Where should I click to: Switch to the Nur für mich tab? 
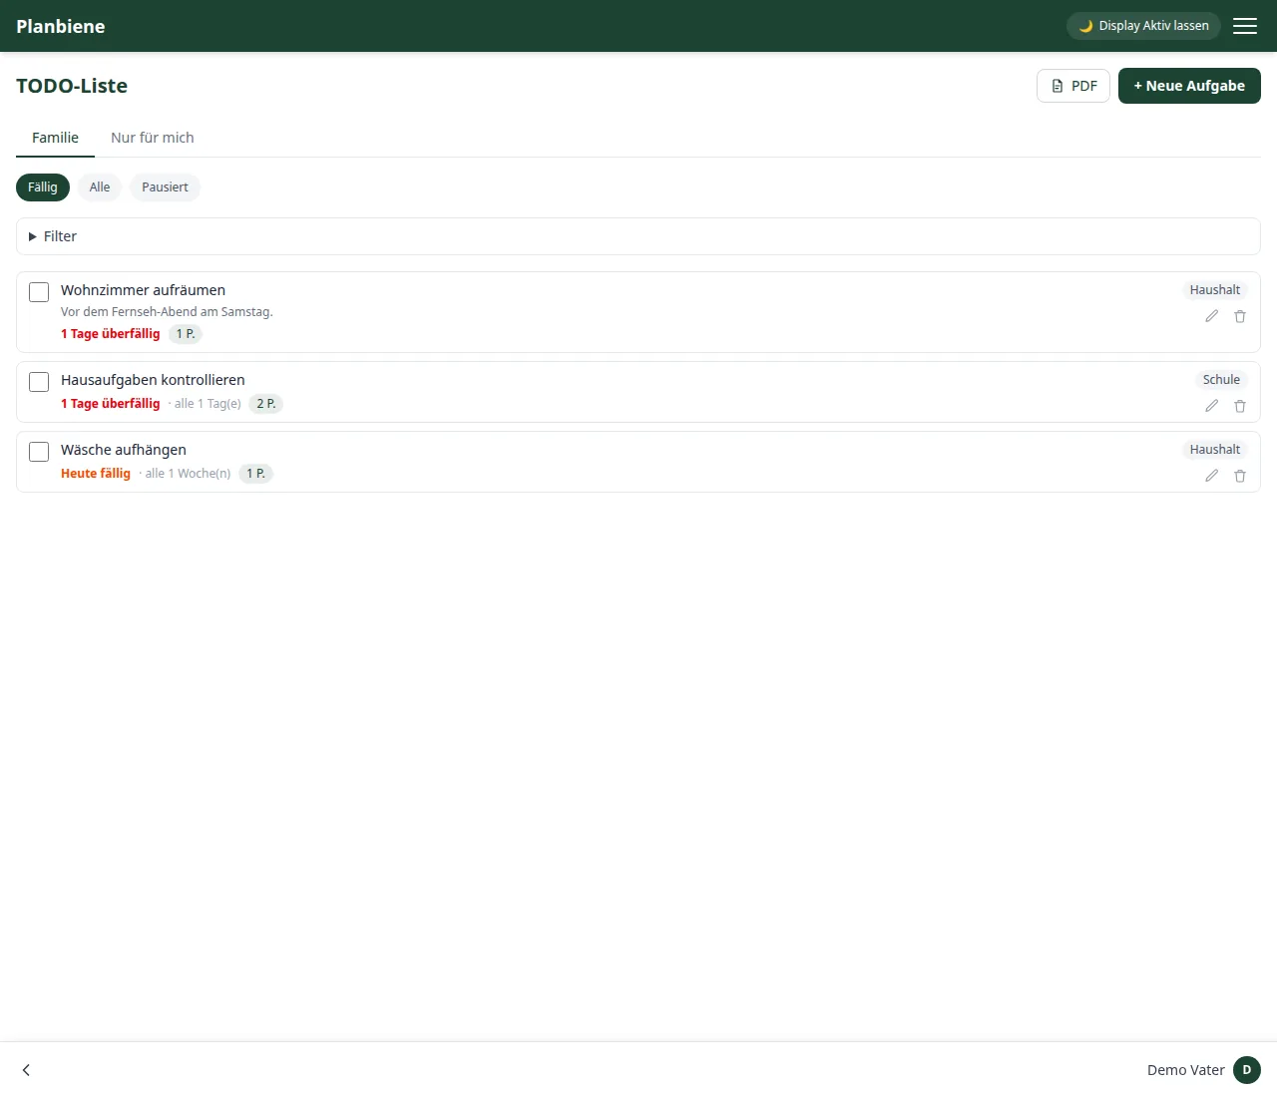153,138
